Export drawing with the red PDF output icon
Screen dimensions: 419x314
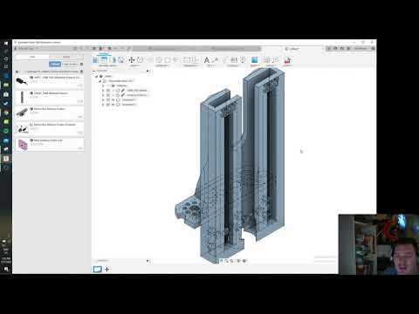pos(287,60)
